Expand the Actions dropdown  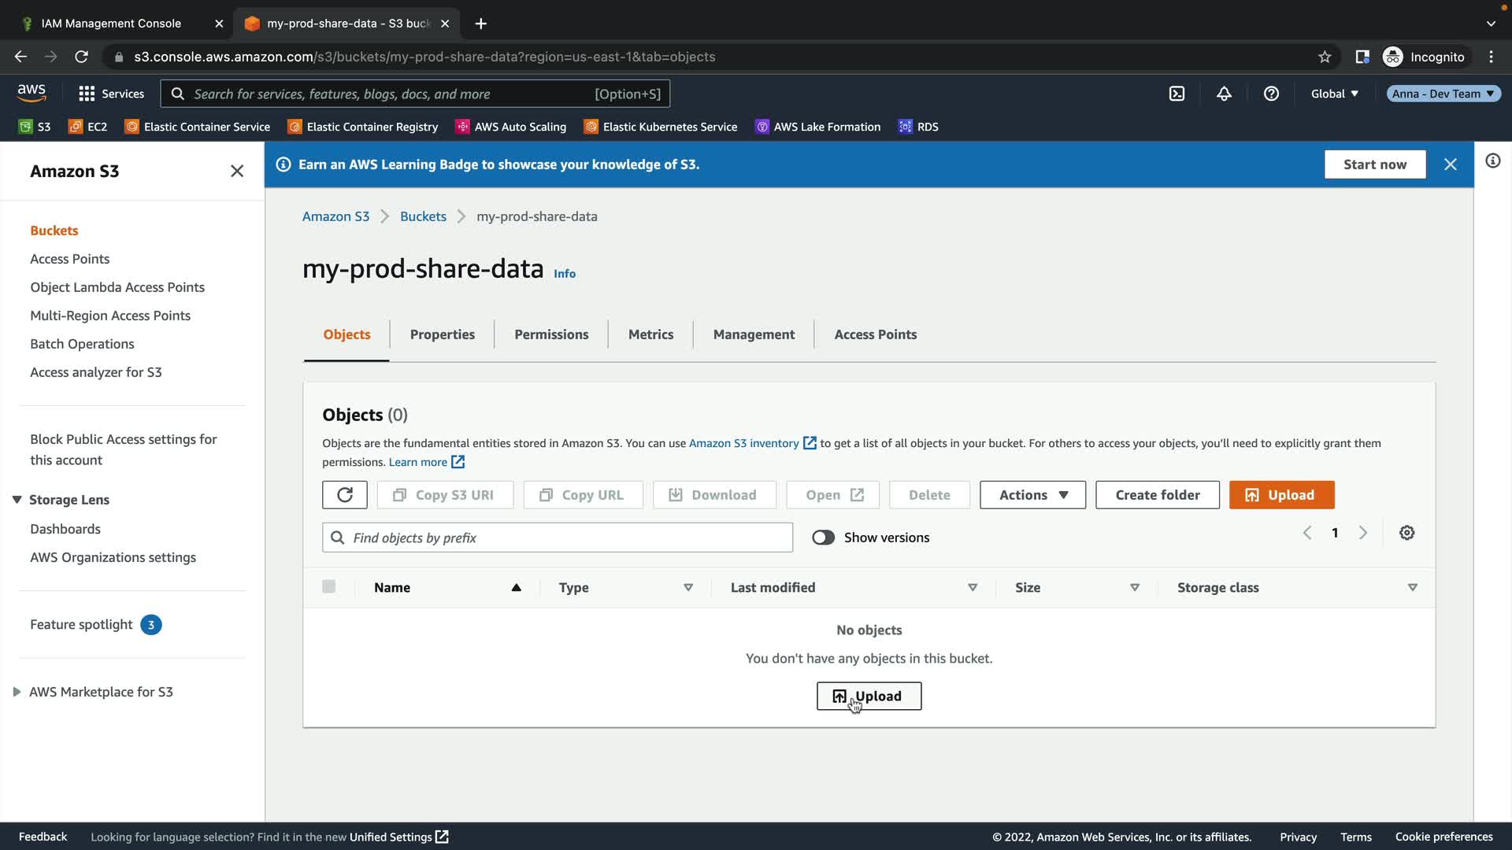[1032, 495]
